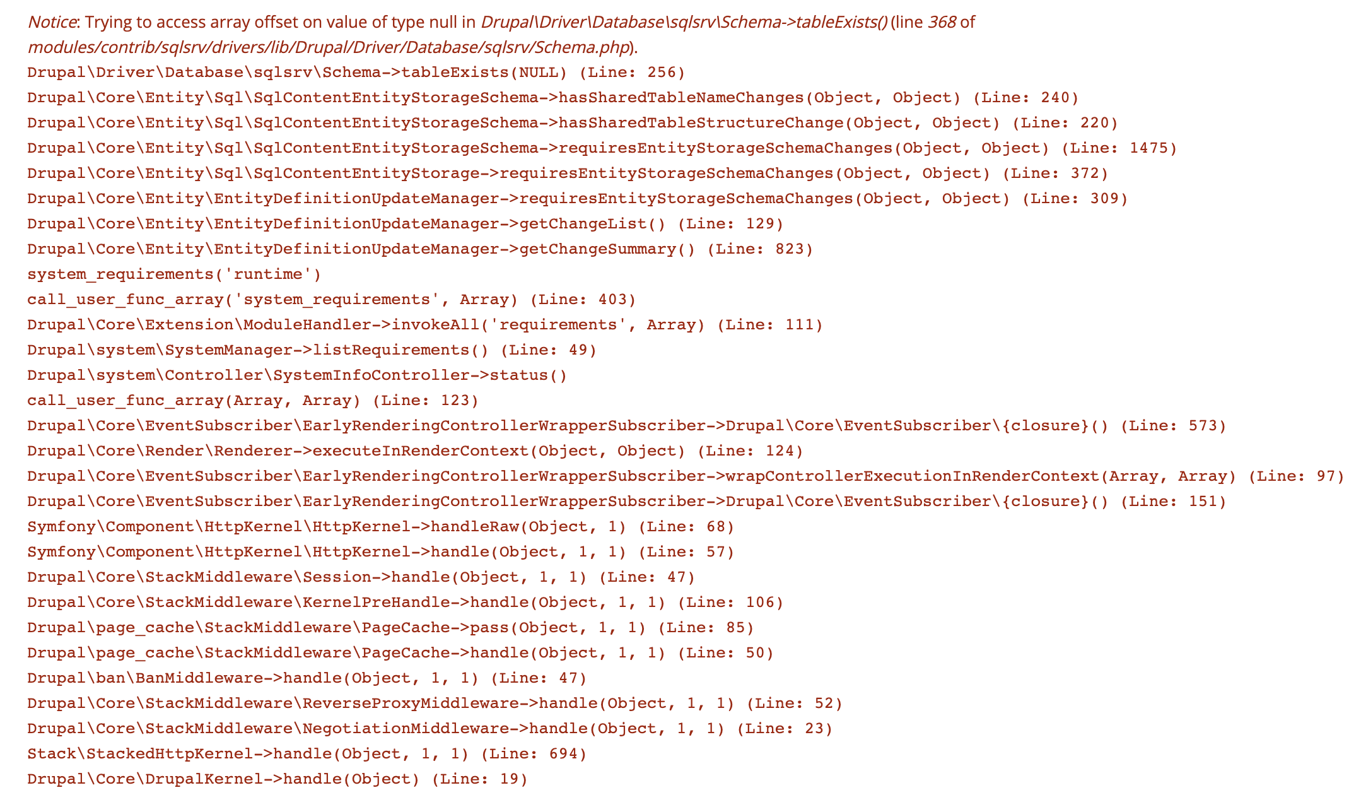Click the getChangeSummary() Line 823 entry
The height and width of the screenshot is (795, 1361).
coord(420,249)
